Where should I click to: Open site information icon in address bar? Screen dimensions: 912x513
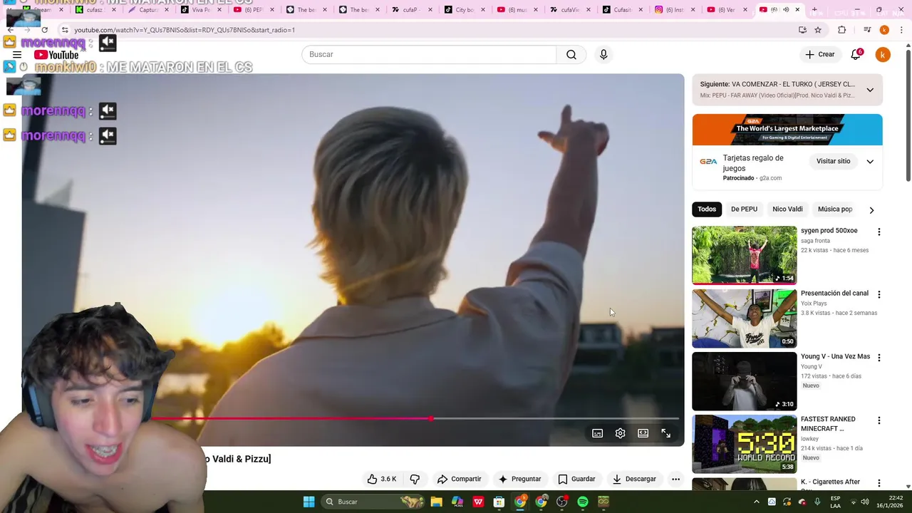click(64, 30)
